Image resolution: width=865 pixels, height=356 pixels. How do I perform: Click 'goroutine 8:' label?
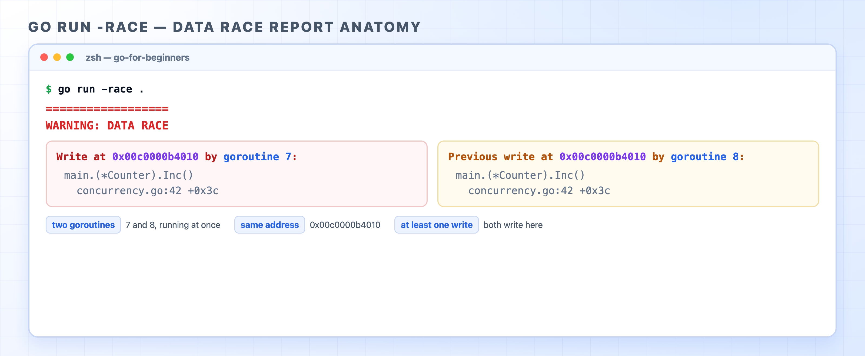tap(707, 157)
